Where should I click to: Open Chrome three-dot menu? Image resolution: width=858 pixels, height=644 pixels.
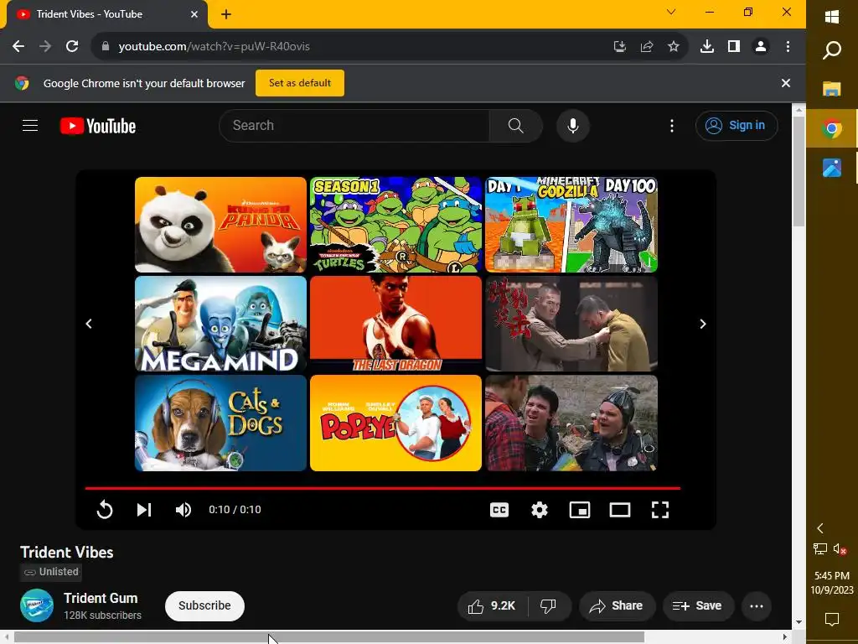point(788,47)
